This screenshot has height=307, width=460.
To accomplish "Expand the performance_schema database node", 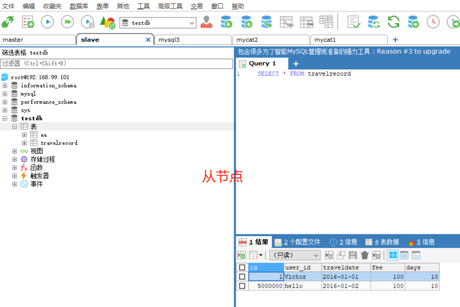I will (5, 102).
